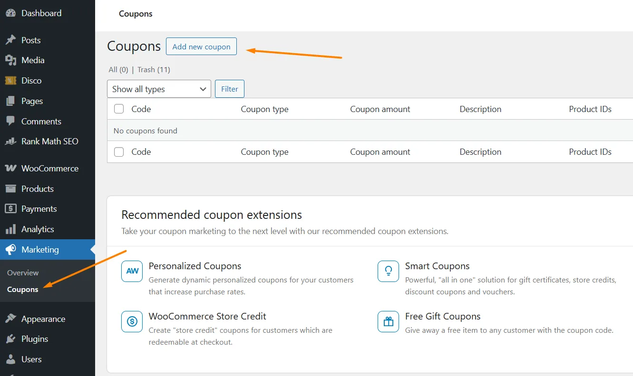Check the select-all box in table header
633x376 pixels.
click(119, 109)
